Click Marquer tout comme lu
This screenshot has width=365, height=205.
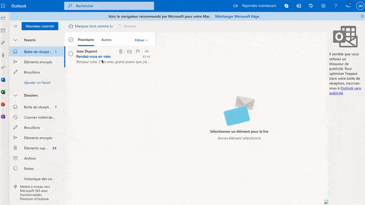pyautogui.click(x=91, y=26)
